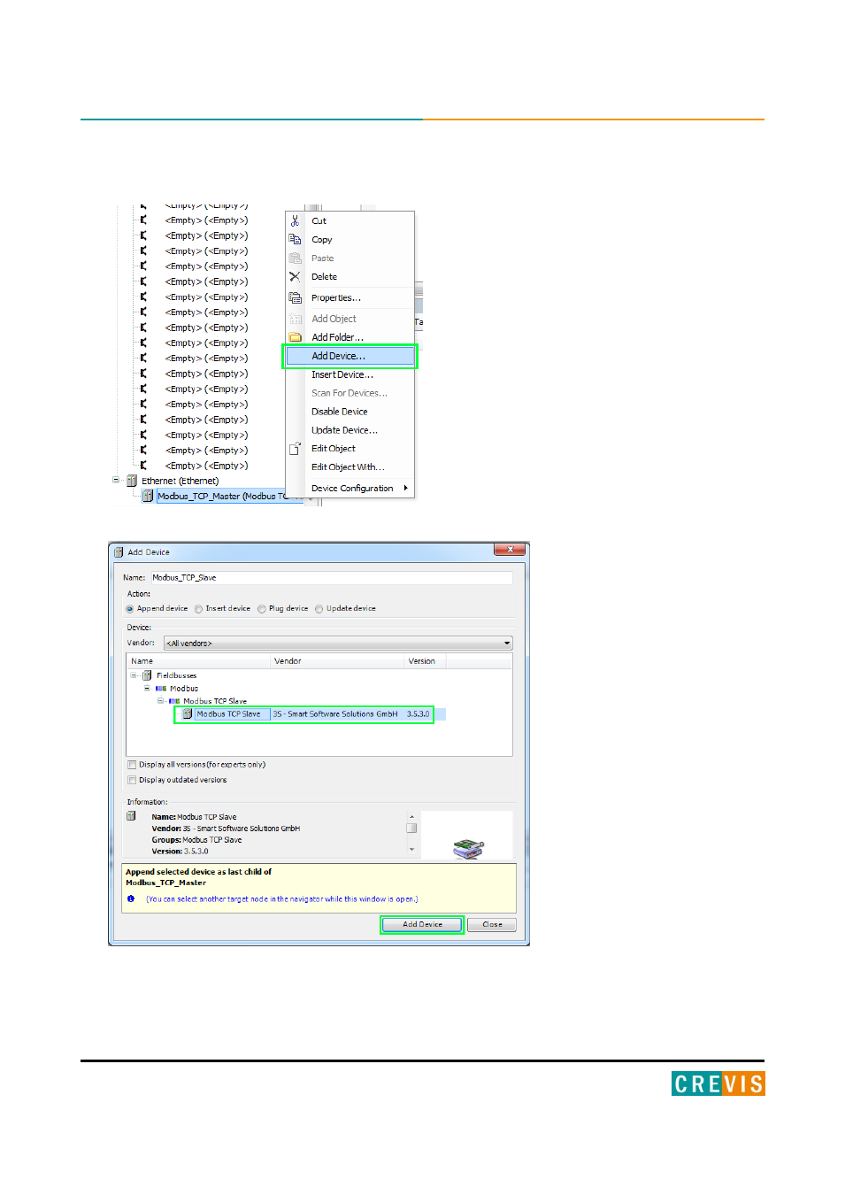Select the Modbus_TCP_Master node icon
845x1195 pixels.
pos(148,496)
